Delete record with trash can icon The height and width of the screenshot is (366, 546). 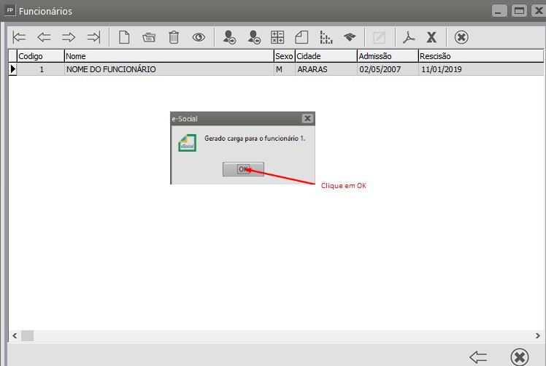pos(174,37)
